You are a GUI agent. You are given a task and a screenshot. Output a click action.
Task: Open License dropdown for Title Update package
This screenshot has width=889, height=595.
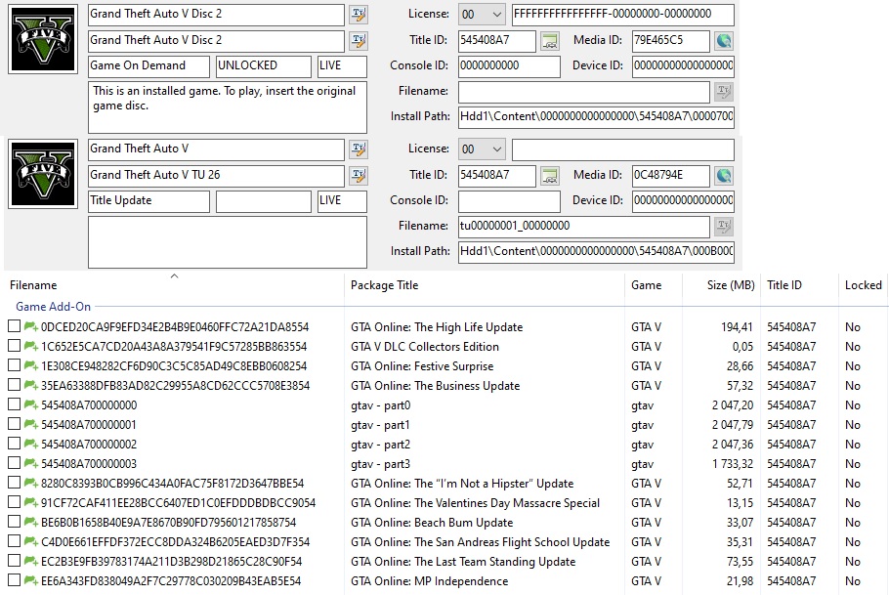[x=482, y=149]
